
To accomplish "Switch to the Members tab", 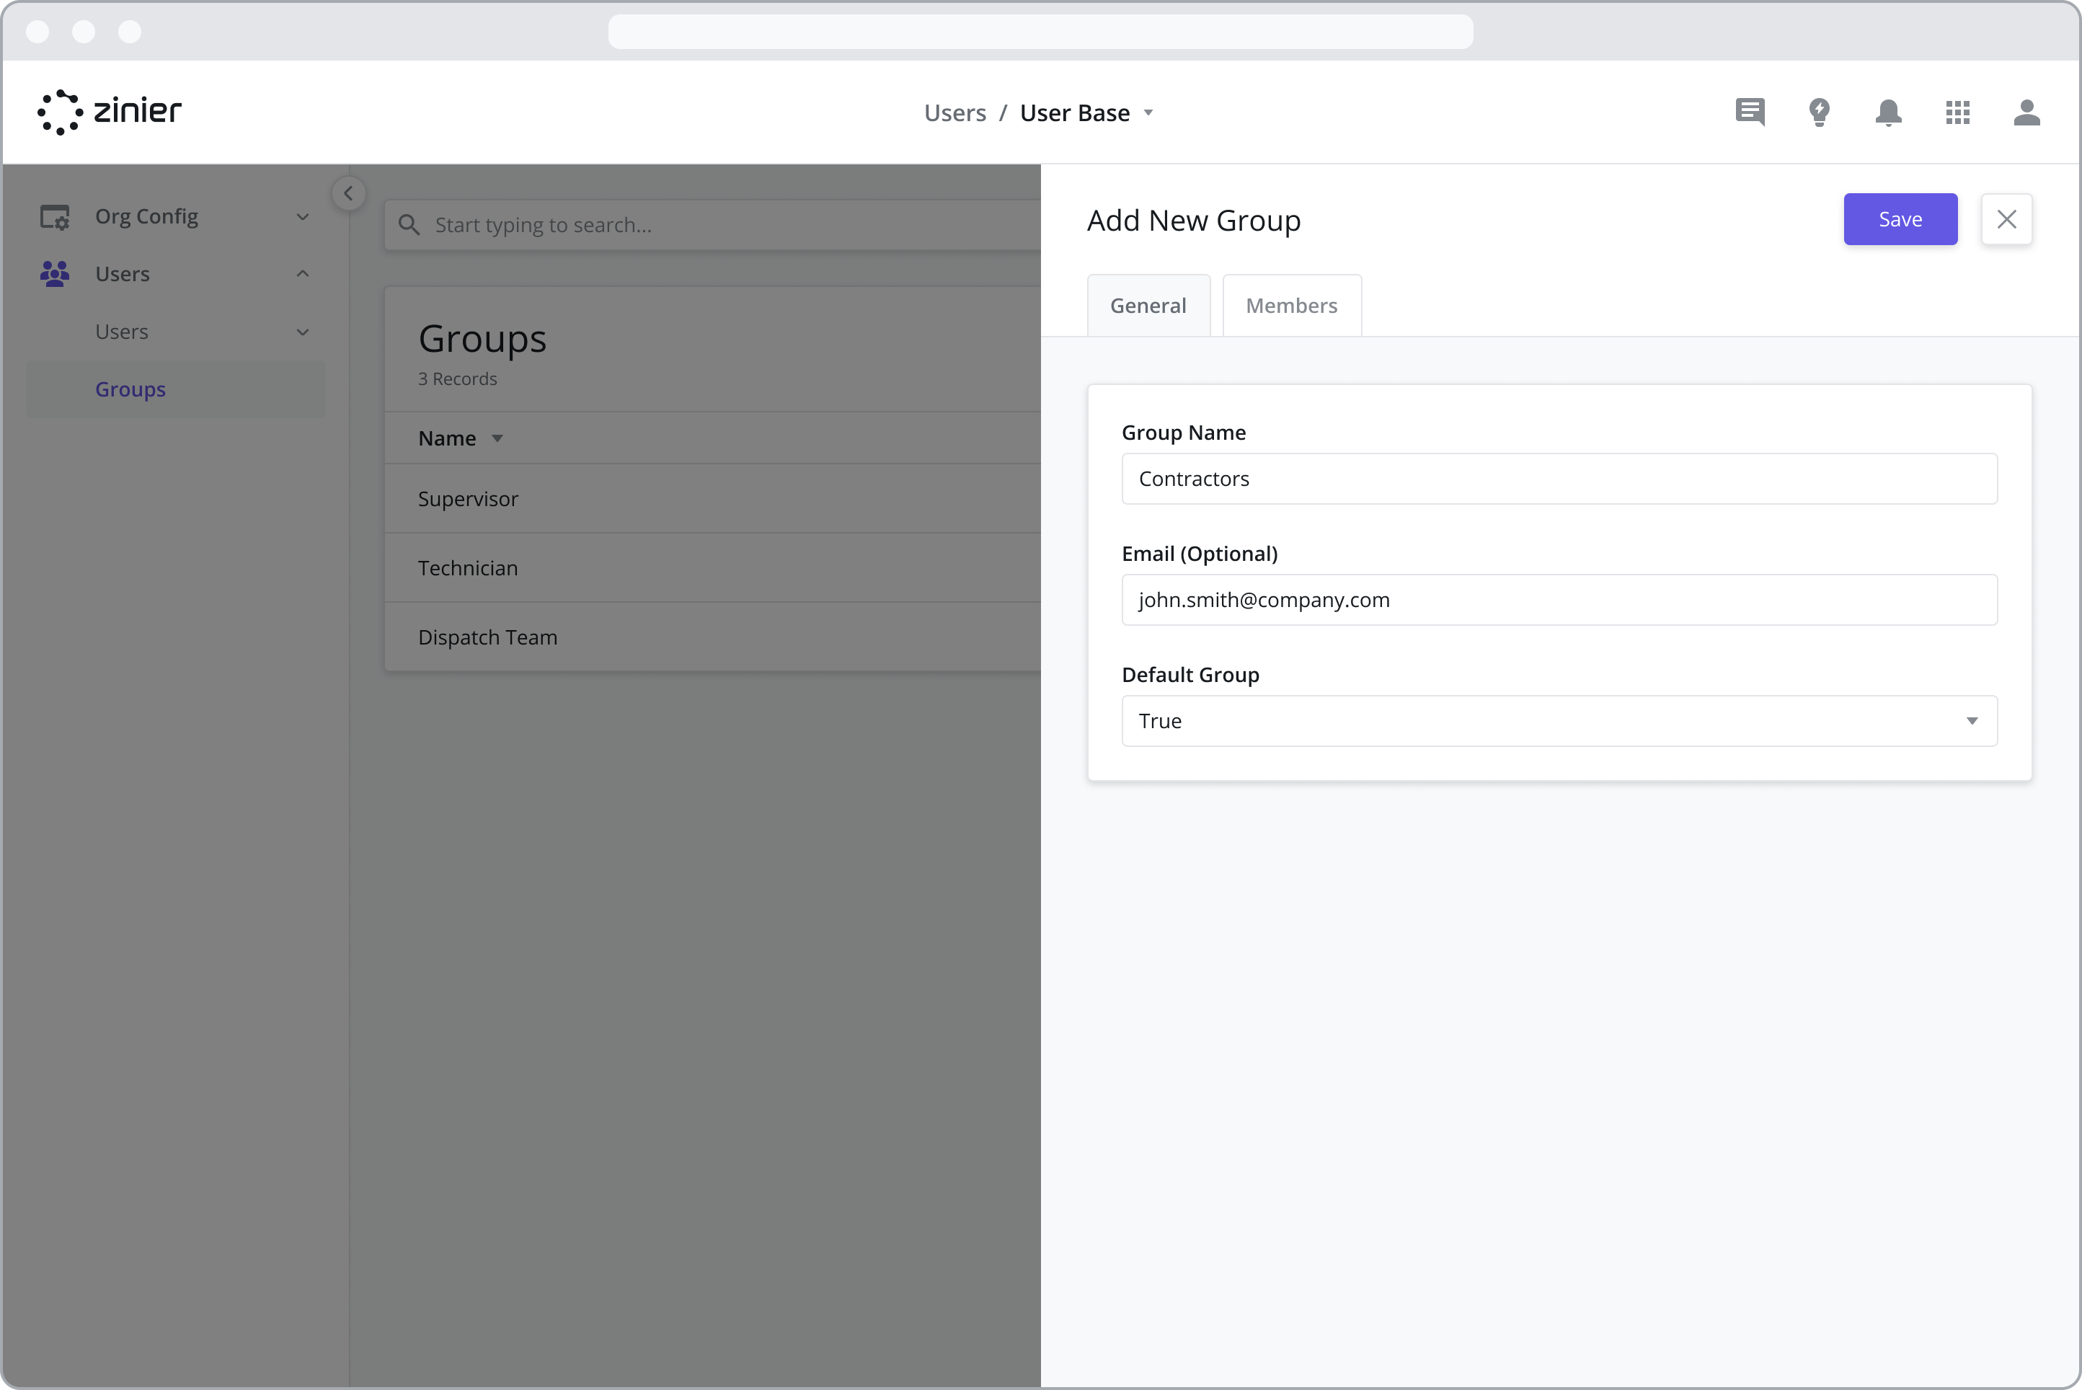I will (x=1291, y=305).
